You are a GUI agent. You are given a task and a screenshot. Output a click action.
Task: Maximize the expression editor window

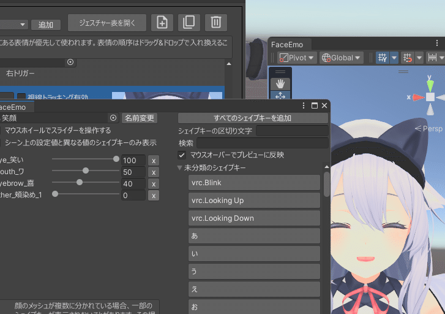point(315,105)
